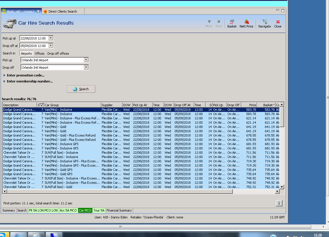The width and height of the screenshot is (329, 237).
Task: Click the results table vertical scrollbar thumb
Action: (x=282, y=117)
